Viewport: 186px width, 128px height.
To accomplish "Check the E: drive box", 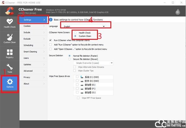I will [77, 85].
